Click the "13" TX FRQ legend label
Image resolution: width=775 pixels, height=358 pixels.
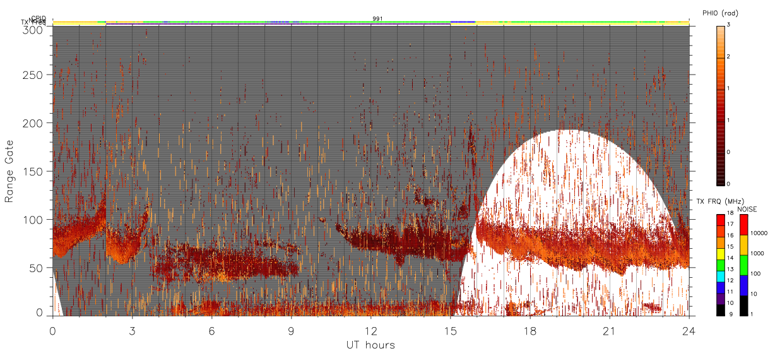731,270
